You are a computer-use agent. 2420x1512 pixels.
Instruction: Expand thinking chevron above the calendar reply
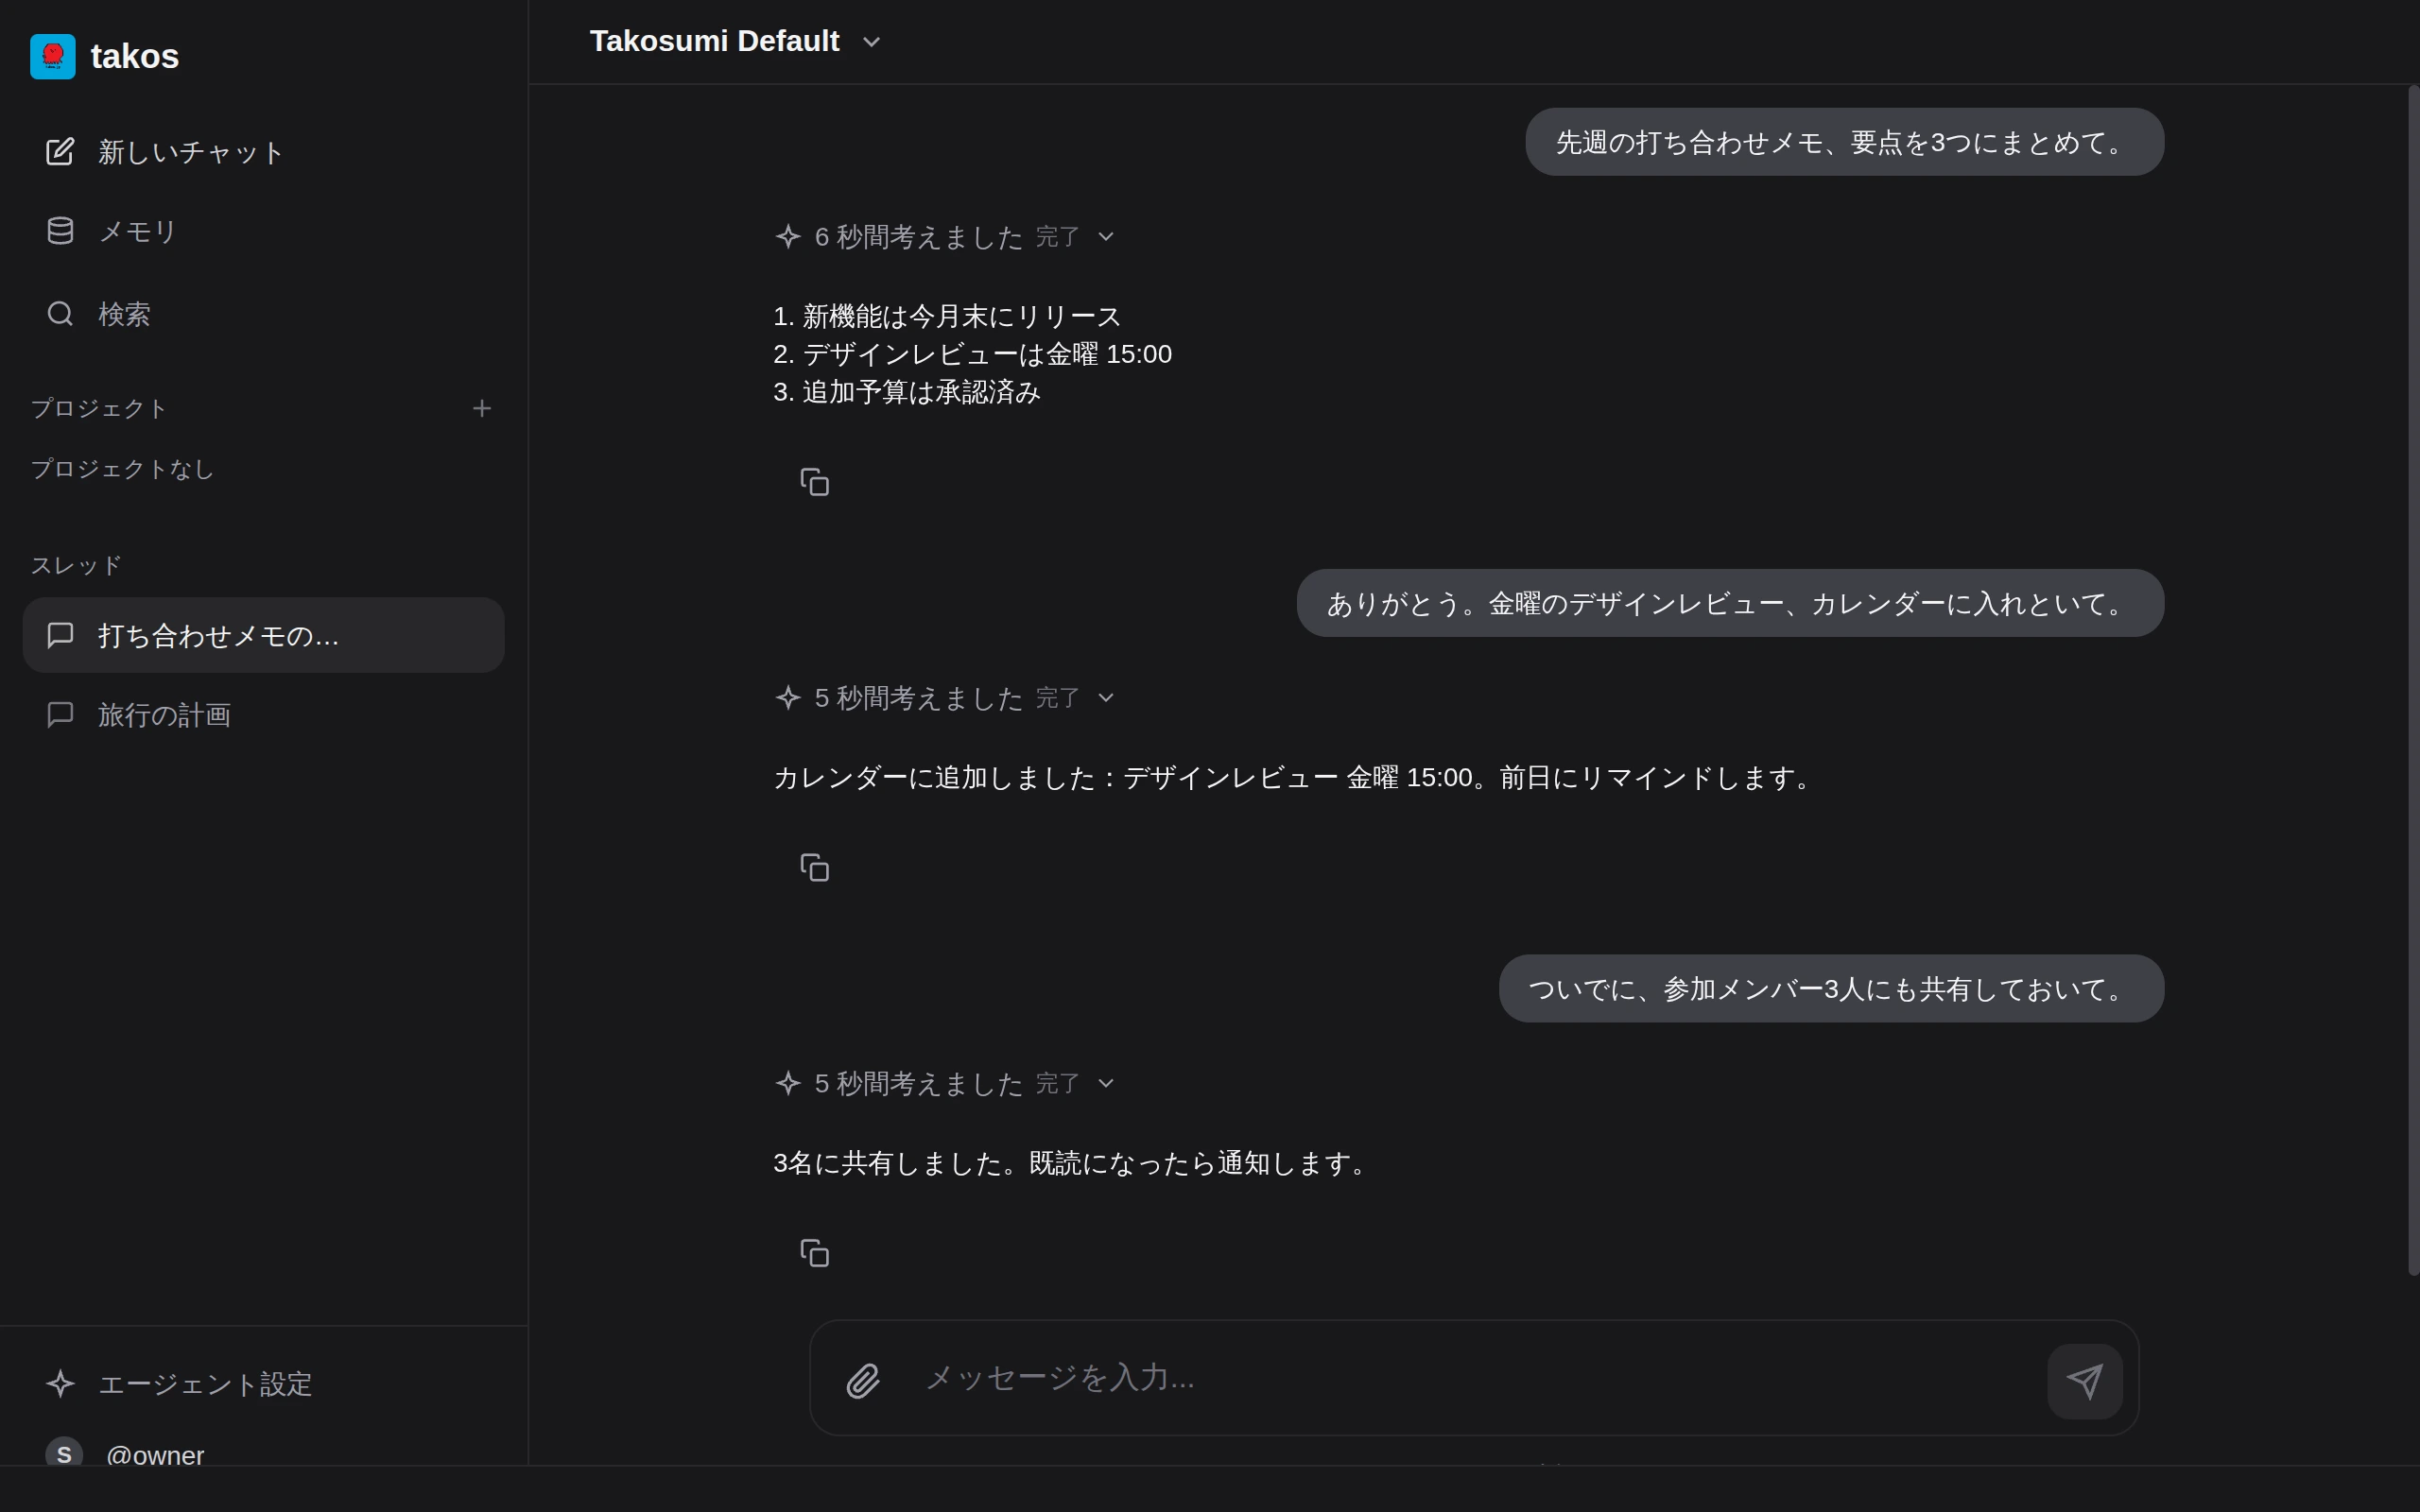(1106, 698)
